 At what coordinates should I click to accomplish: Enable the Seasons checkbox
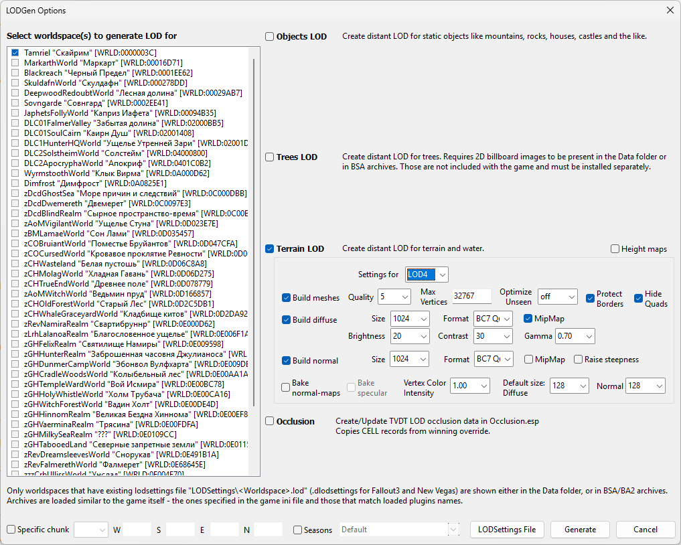pyautogui.click(x=297, y=530)
